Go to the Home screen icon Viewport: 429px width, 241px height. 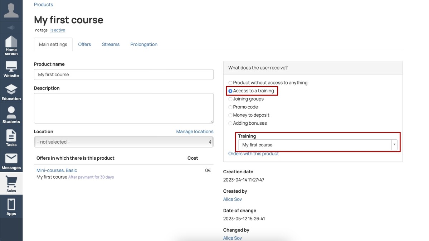coord(11,46)
